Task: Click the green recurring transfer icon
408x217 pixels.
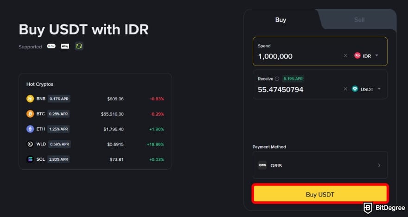Action: pyautogui.click(x=79, y=46)
